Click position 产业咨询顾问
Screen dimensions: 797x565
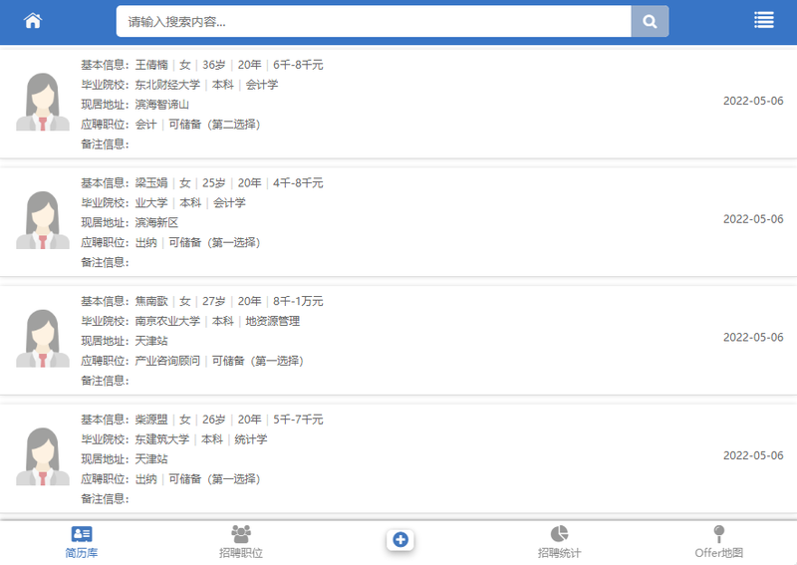coord(167,361)
